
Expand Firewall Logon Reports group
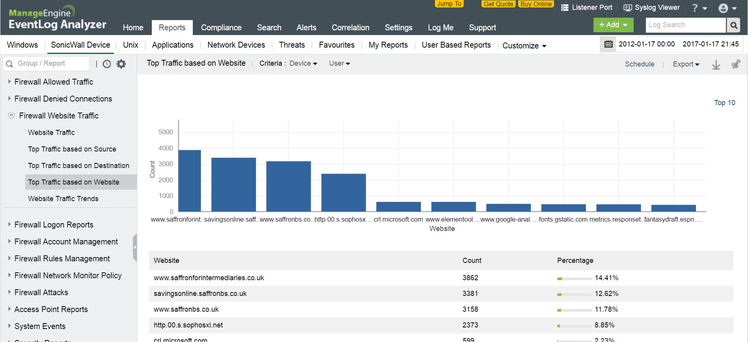coord(9,224)
